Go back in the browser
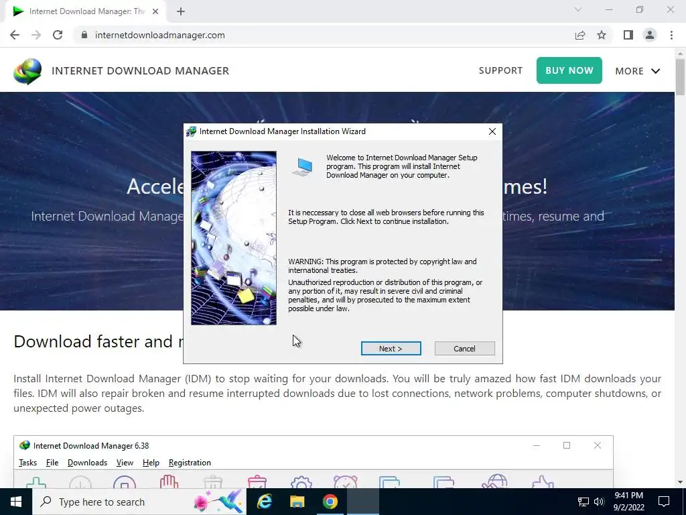Viewport: 686px width, 515px height. 15,35
